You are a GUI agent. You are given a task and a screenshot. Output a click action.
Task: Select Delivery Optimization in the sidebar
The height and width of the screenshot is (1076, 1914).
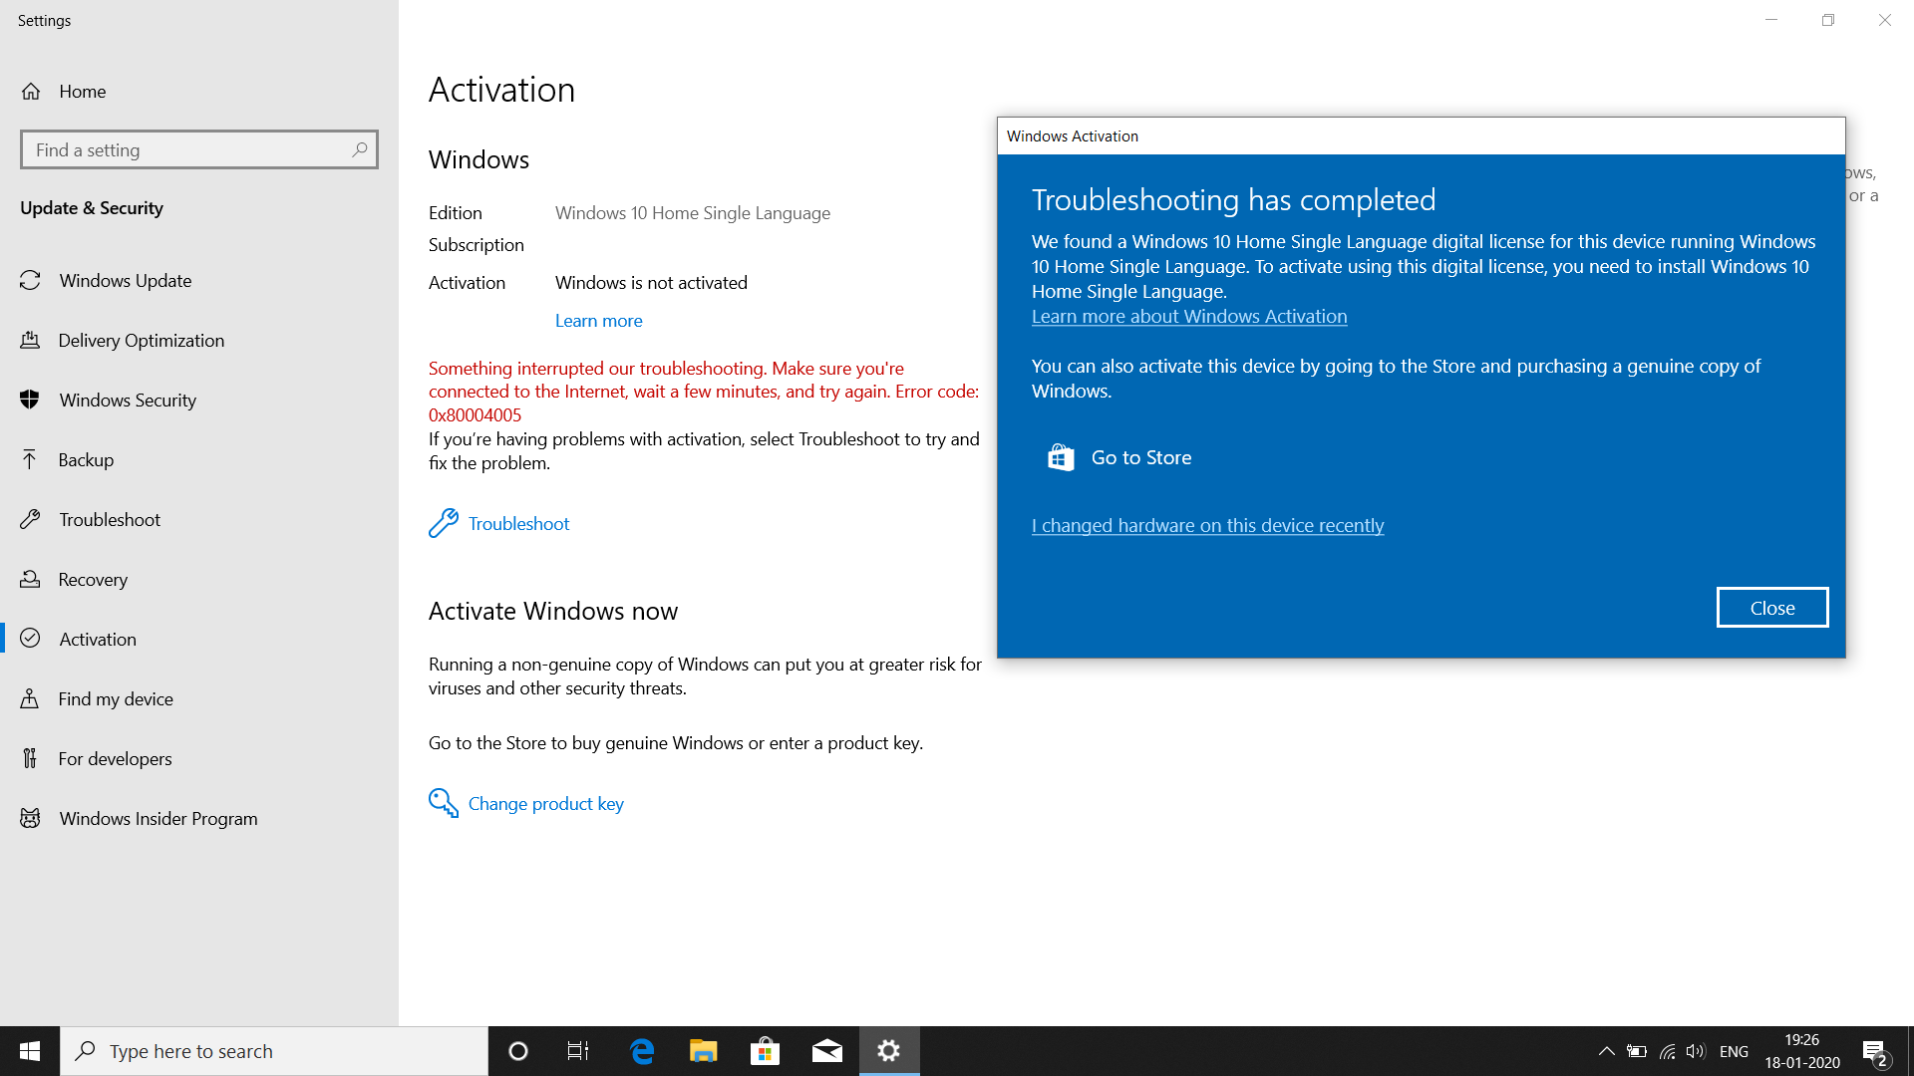pos(199,340)
